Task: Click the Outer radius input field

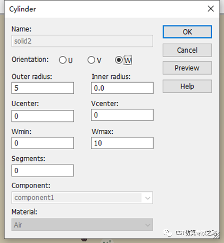Action: click(43, 88)
